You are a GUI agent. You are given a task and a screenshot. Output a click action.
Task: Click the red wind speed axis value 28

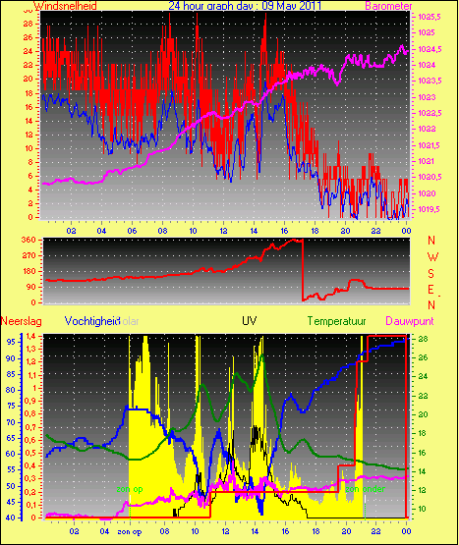[29, 24]
